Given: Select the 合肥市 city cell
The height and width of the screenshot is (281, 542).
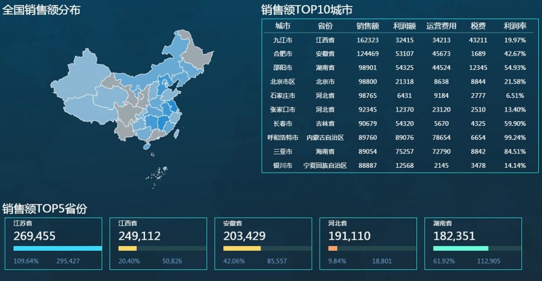Looking at the screenshot, I should click(x=283, y=54).
